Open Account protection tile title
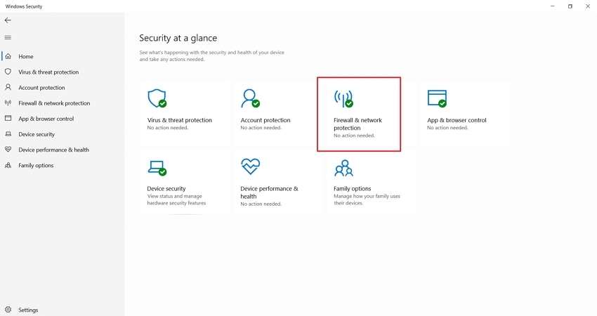 (x=265, y=120)
